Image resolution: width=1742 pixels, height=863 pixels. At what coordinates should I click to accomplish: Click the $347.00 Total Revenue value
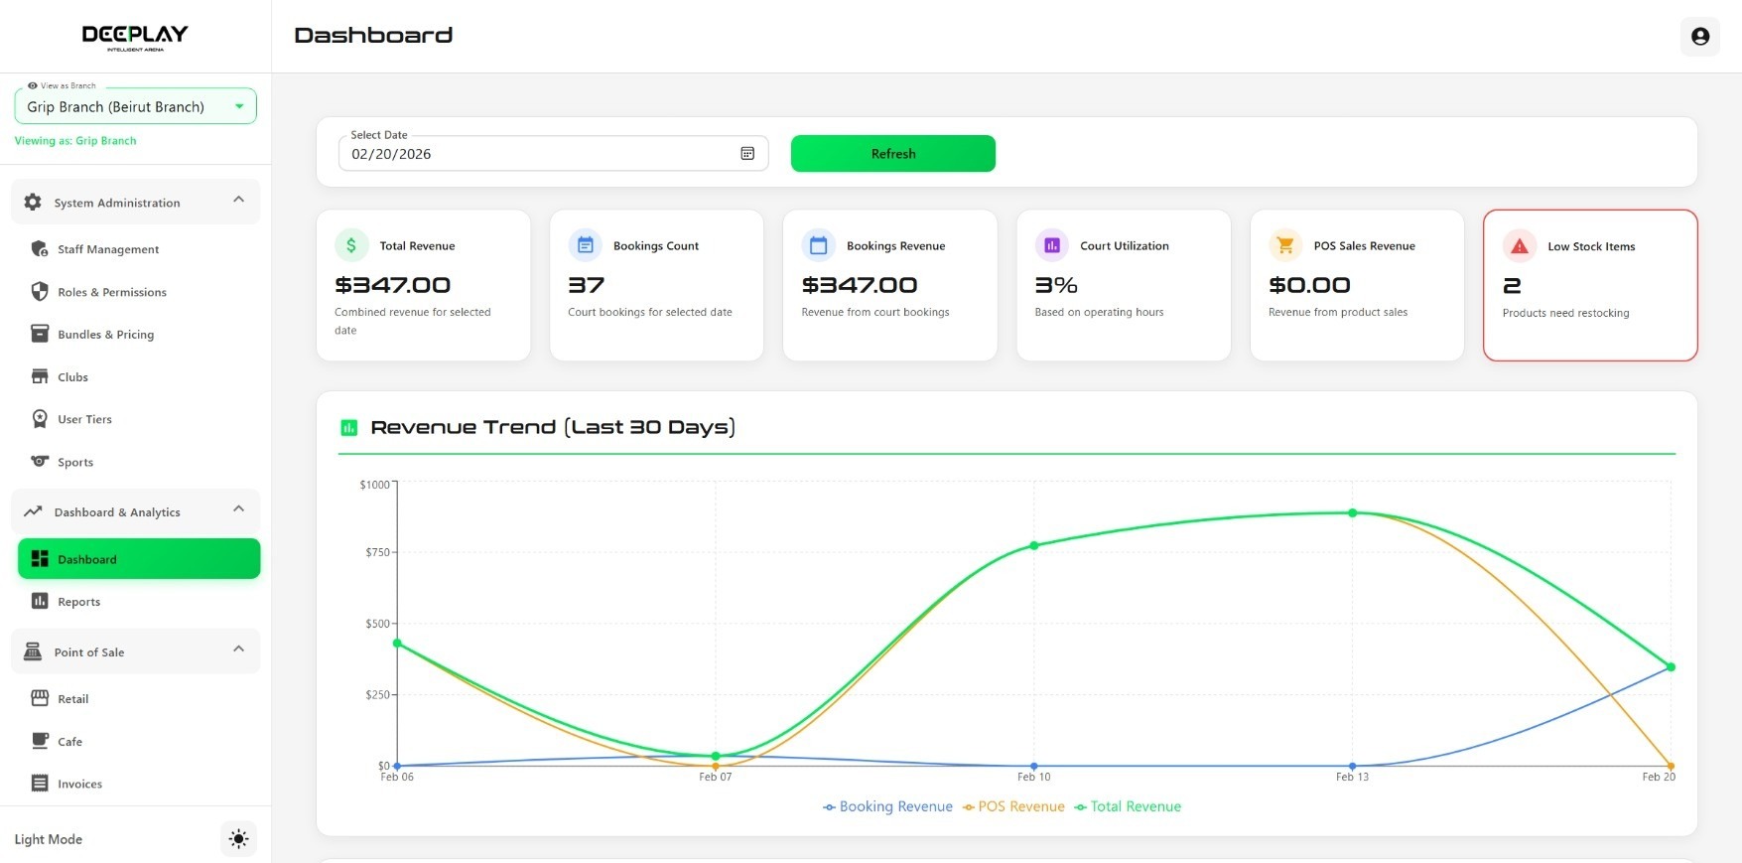393,285
